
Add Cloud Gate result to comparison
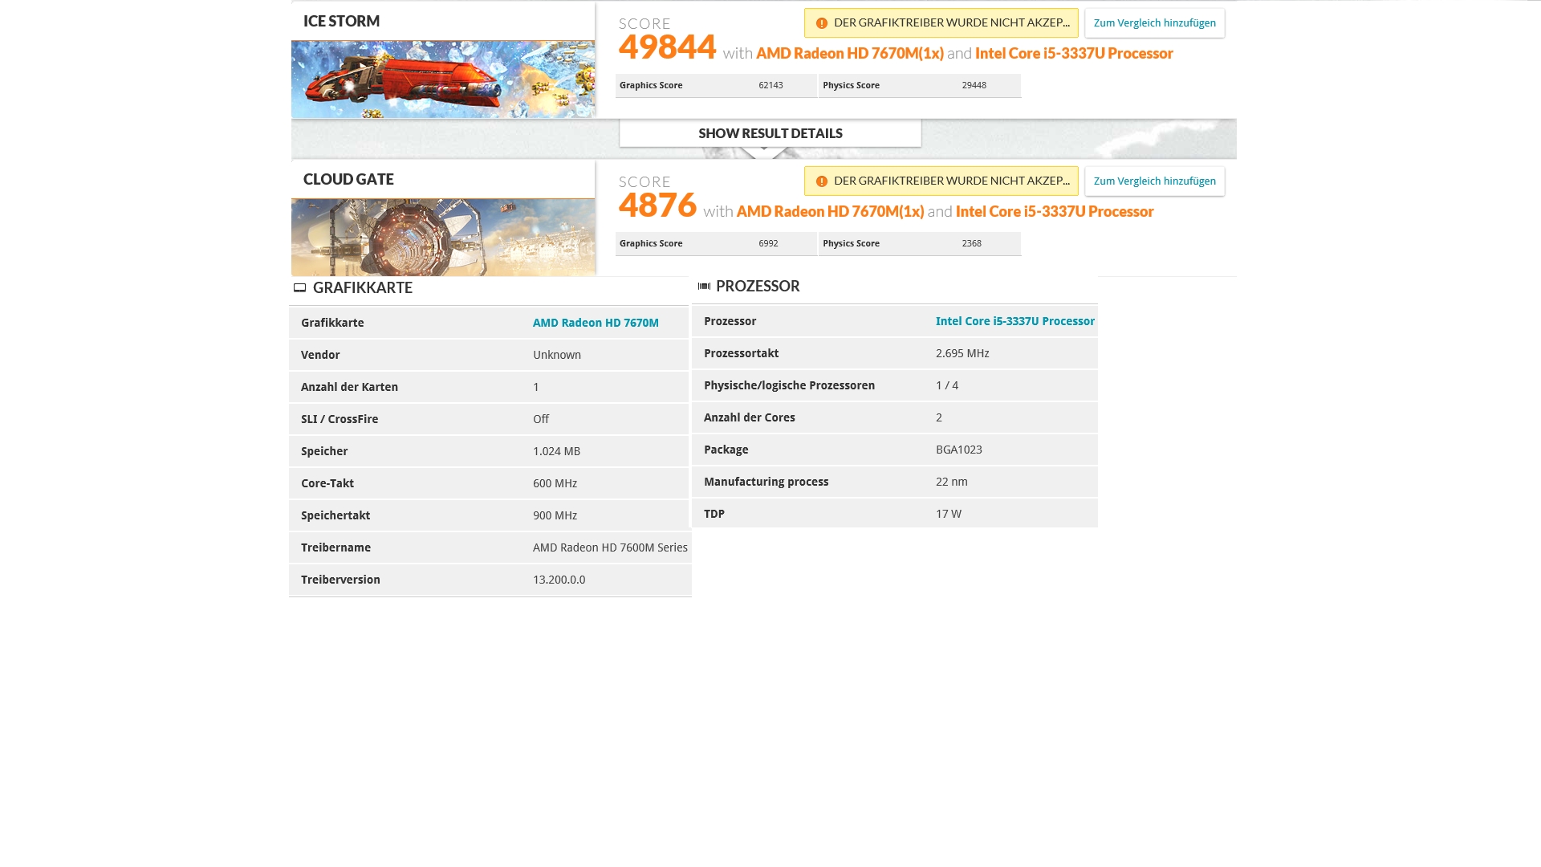pyautogui.click(x=1154, y=181)
